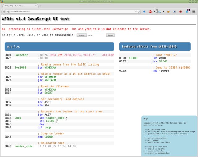Click the jsr Sffd5 line in emulated effects
Image resolution: width=198 pixels, height=157 pixels.
click(160, 61)
